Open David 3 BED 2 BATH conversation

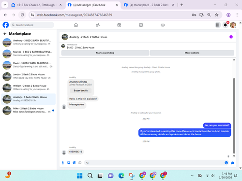point(29,65)
